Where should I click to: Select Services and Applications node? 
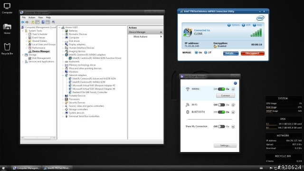41,62
